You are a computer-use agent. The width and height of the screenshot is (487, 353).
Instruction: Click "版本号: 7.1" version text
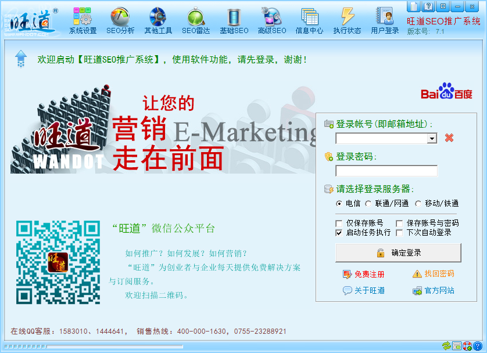(x=425, y=31)
